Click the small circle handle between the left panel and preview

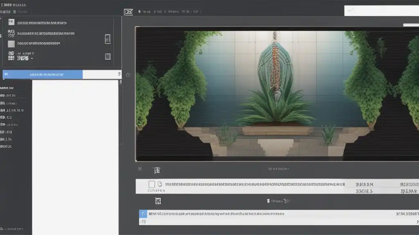coord(128,75)
